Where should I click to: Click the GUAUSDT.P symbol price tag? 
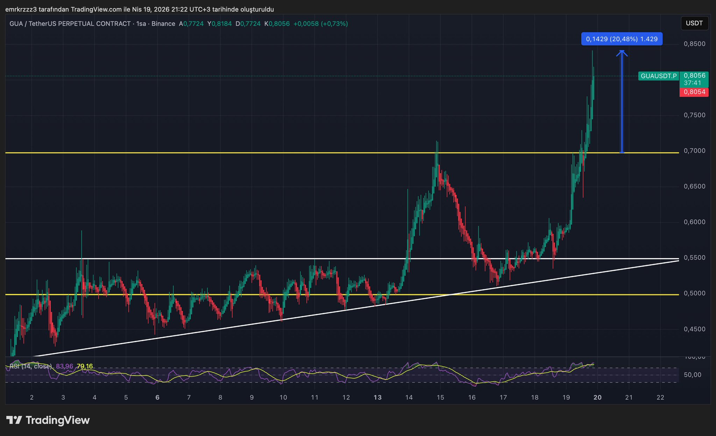[658, 76]
